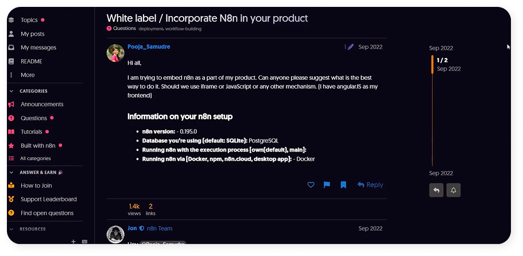The image size is (523, 256).
Task: Click the Find open questions icon
Action: (11, 213)
